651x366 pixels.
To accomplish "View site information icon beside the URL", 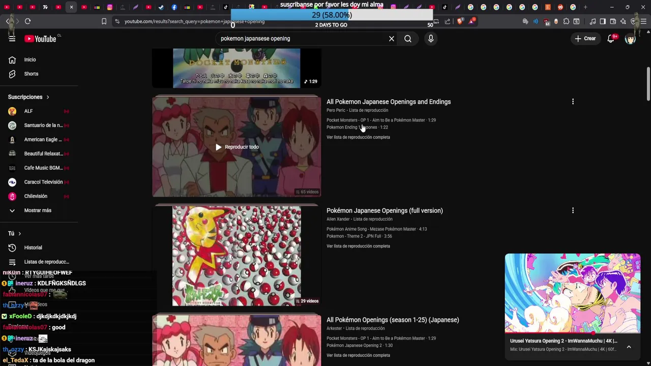I will [x=117, y=21].
